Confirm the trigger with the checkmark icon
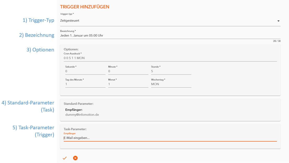This screenshot has width=289, height=163. [65, 158]
